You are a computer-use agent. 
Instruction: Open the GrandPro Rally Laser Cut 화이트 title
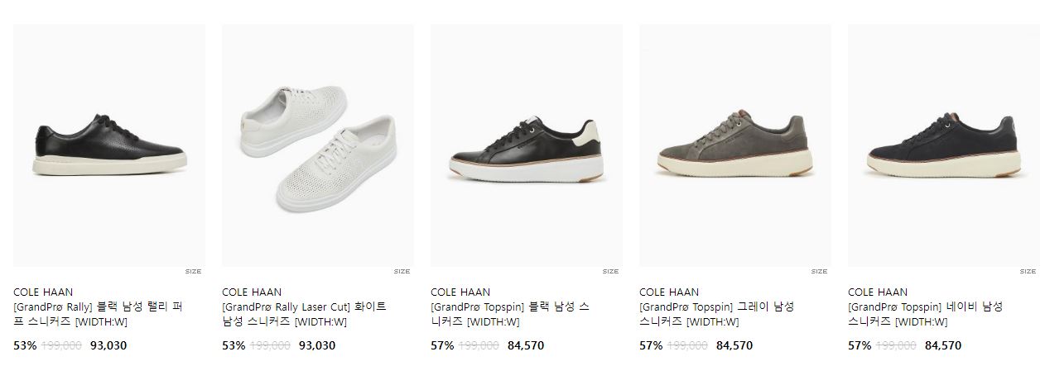(x=304, y=315)
